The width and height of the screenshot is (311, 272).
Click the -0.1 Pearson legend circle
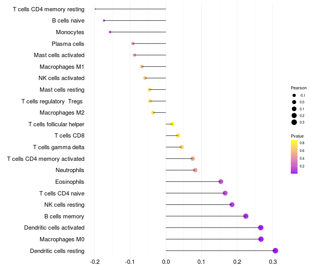pos(294,95)
